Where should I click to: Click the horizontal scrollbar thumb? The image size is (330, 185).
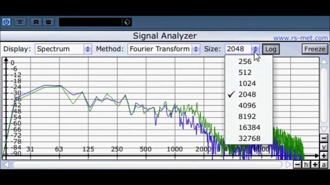pyautogui.click(x=147, y=164)
